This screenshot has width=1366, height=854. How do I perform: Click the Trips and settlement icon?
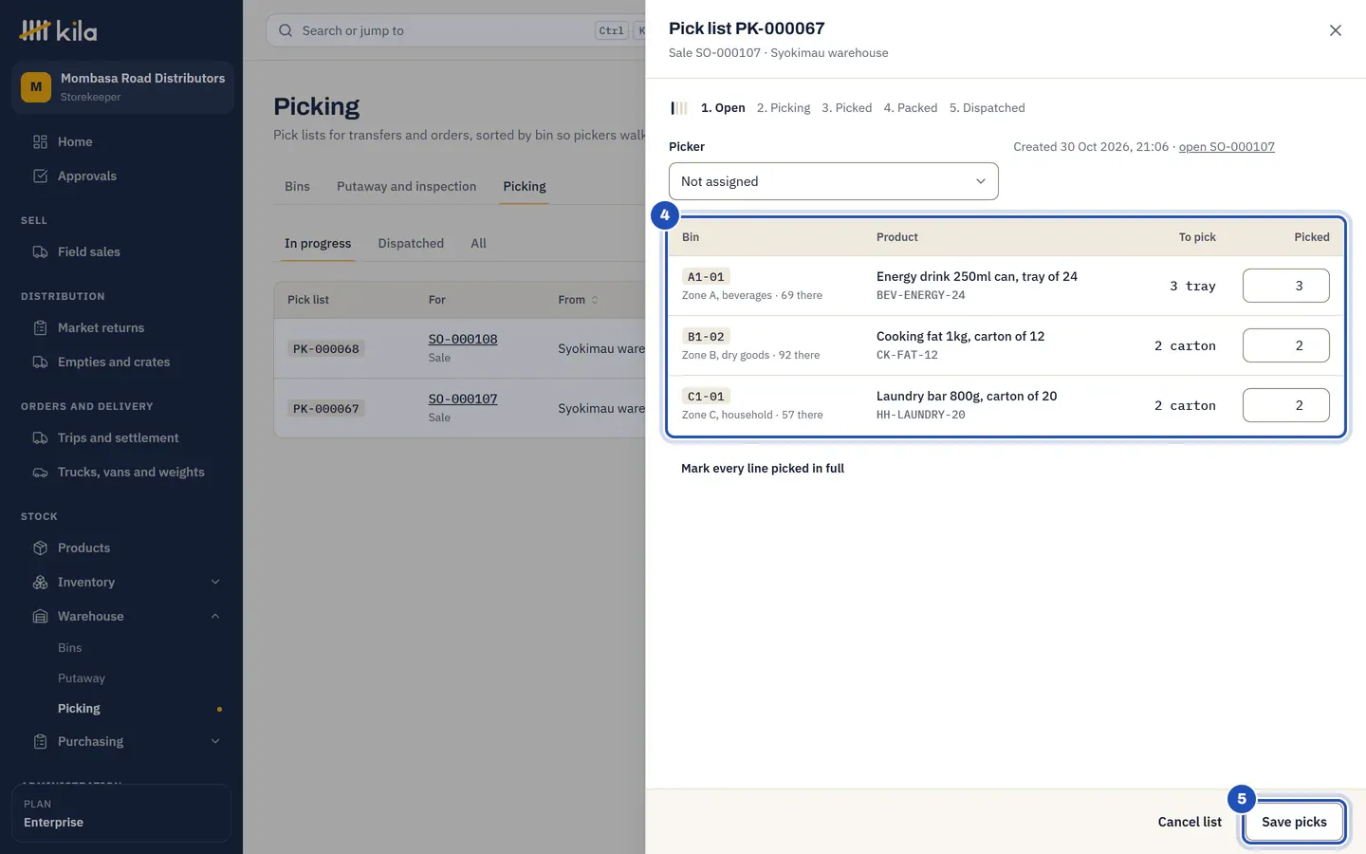[40, 437]
